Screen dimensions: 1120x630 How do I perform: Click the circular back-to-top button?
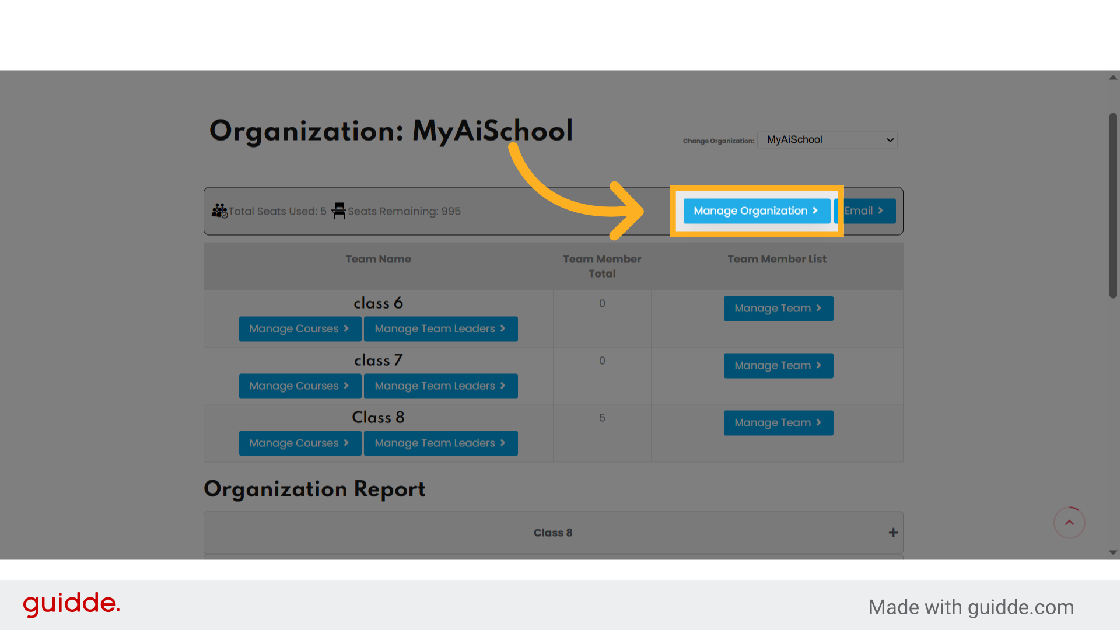pos(1069,522)
